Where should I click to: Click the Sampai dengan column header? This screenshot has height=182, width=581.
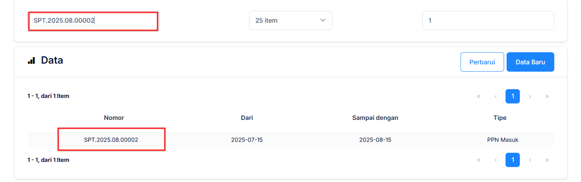[375, 118]
